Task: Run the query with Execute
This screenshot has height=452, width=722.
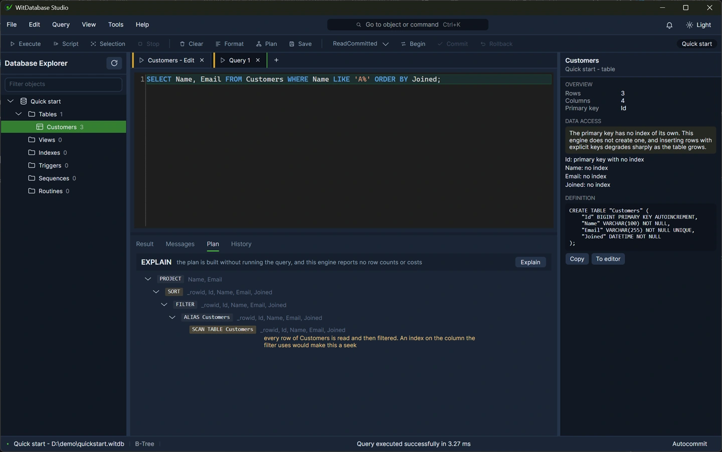Action: coord(26,44)
